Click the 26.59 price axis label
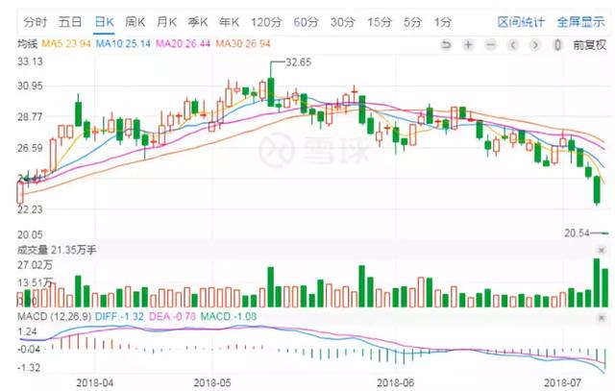This screenshot has width=615, height=391. pyautogui.click(x=30, y=148)
